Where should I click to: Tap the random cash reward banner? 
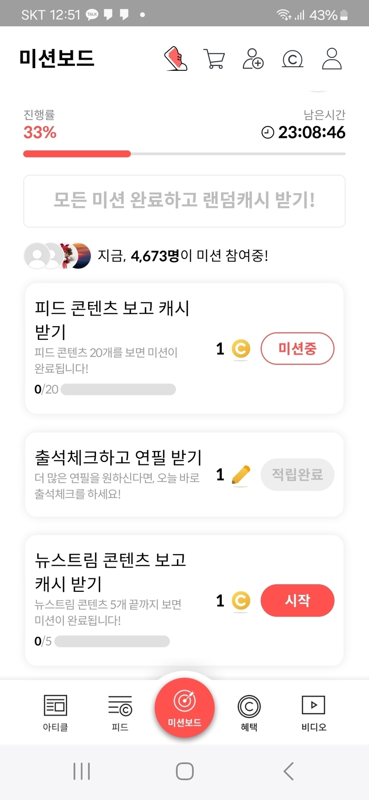(184, 201)
